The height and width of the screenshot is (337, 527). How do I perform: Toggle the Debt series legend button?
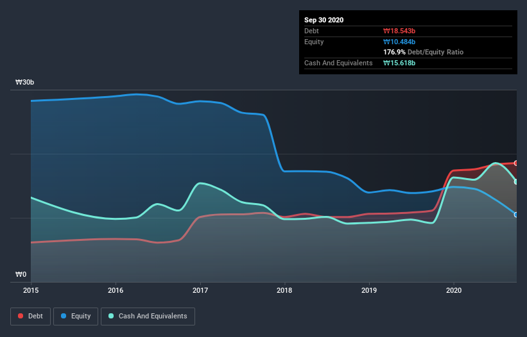click(31, 316)
